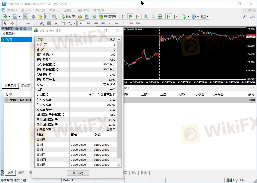257x183 pixels.
Task: Select the Crosshair cursor tool
Action: tap(12, 23)
